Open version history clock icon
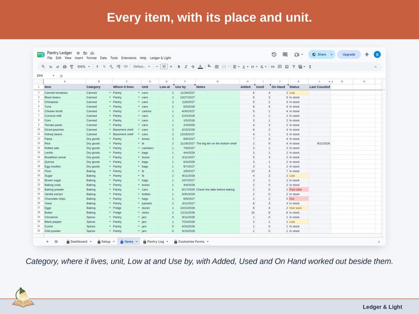This screenshot has height=314, width=419. [x=274, y=54]
